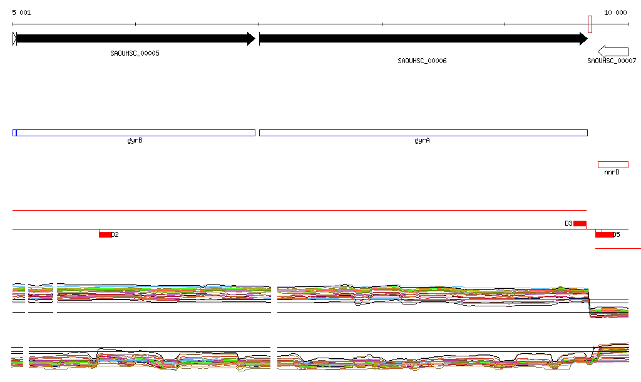641x382 pixels.
Task: Click the SAOUHSC_00006 black gene arrow
Action: coord(424,39)
